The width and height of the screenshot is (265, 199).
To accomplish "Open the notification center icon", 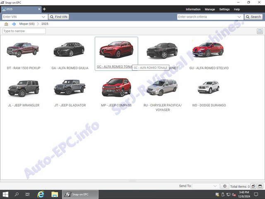I will [256, 194].
